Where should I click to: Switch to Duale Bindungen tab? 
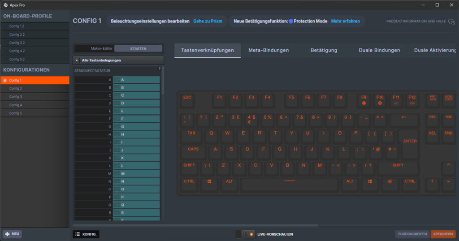click(x=379, y=50)
